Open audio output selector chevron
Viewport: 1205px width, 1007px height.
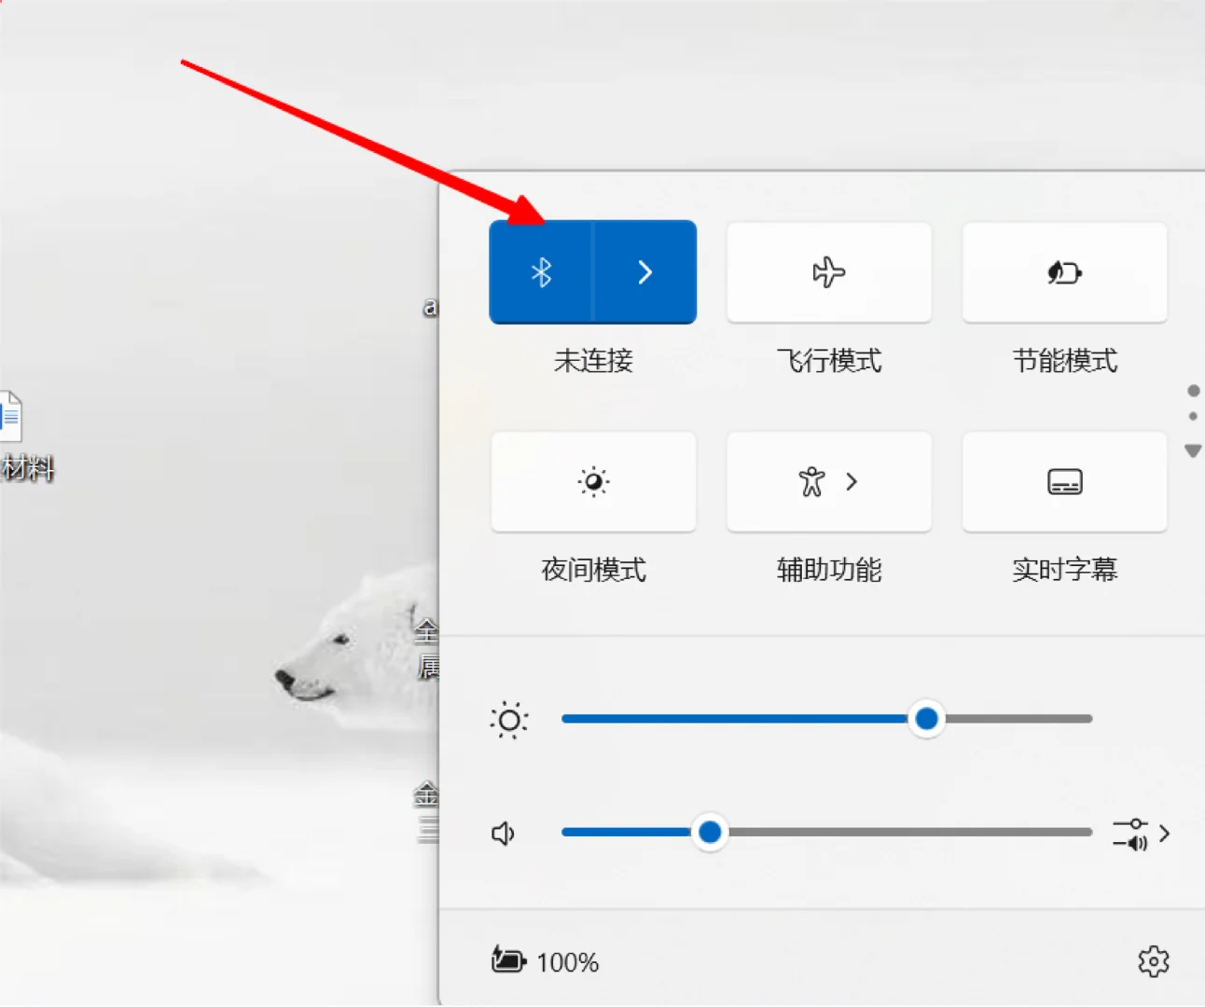coord(1164,833)
